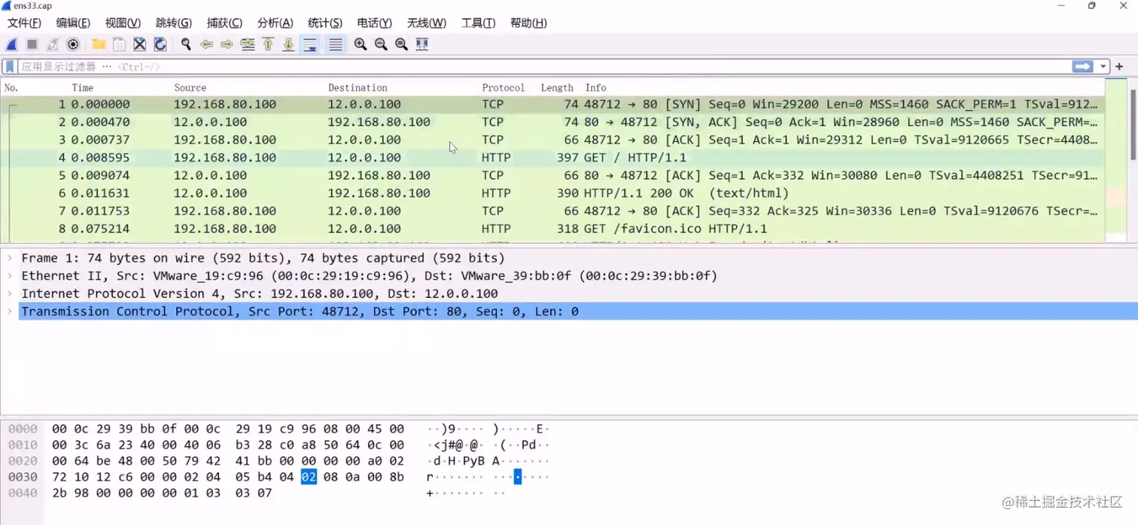
Task: Expand the Ethernet II details row
Action: point(10,276)
